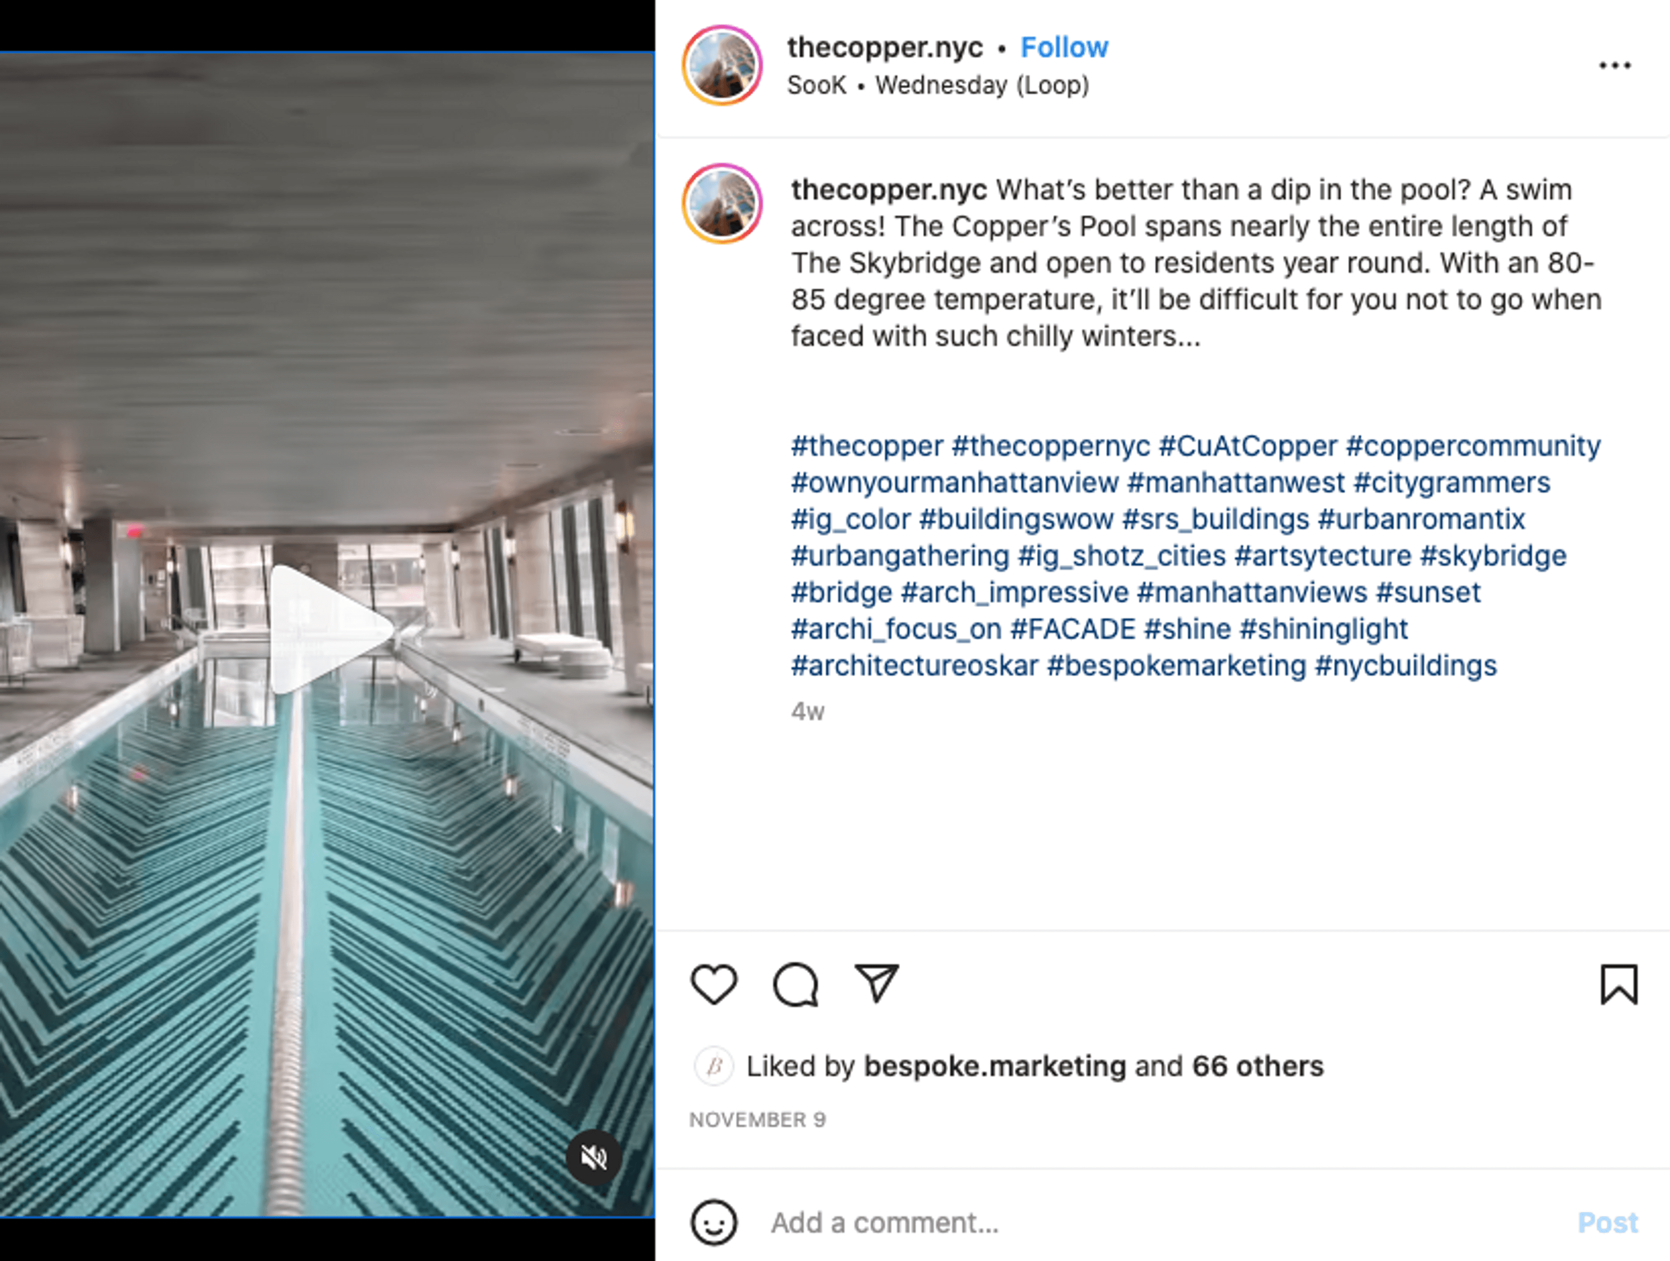
Task: Click the heart Like icon
Action: [714, 985]
